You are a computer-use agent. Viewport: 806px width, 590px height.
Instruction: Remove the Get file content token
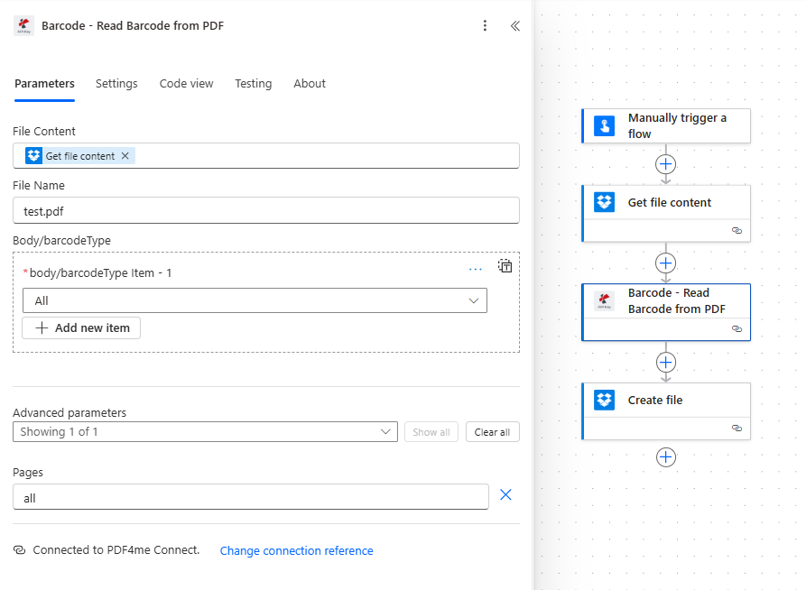125,156
